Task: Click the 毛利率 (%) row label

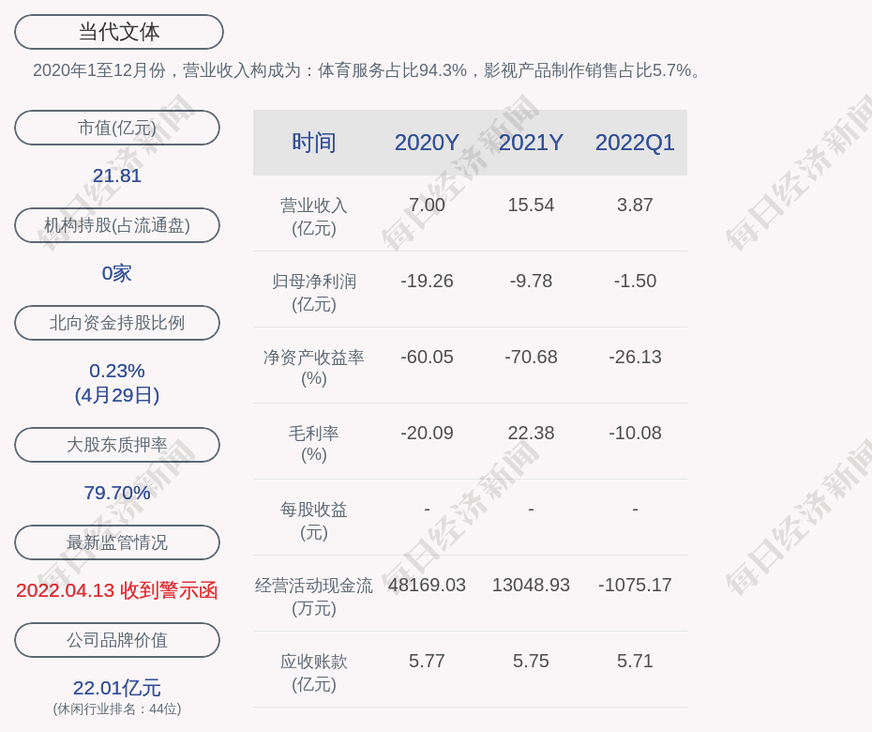Action: (x=314, y=444)
